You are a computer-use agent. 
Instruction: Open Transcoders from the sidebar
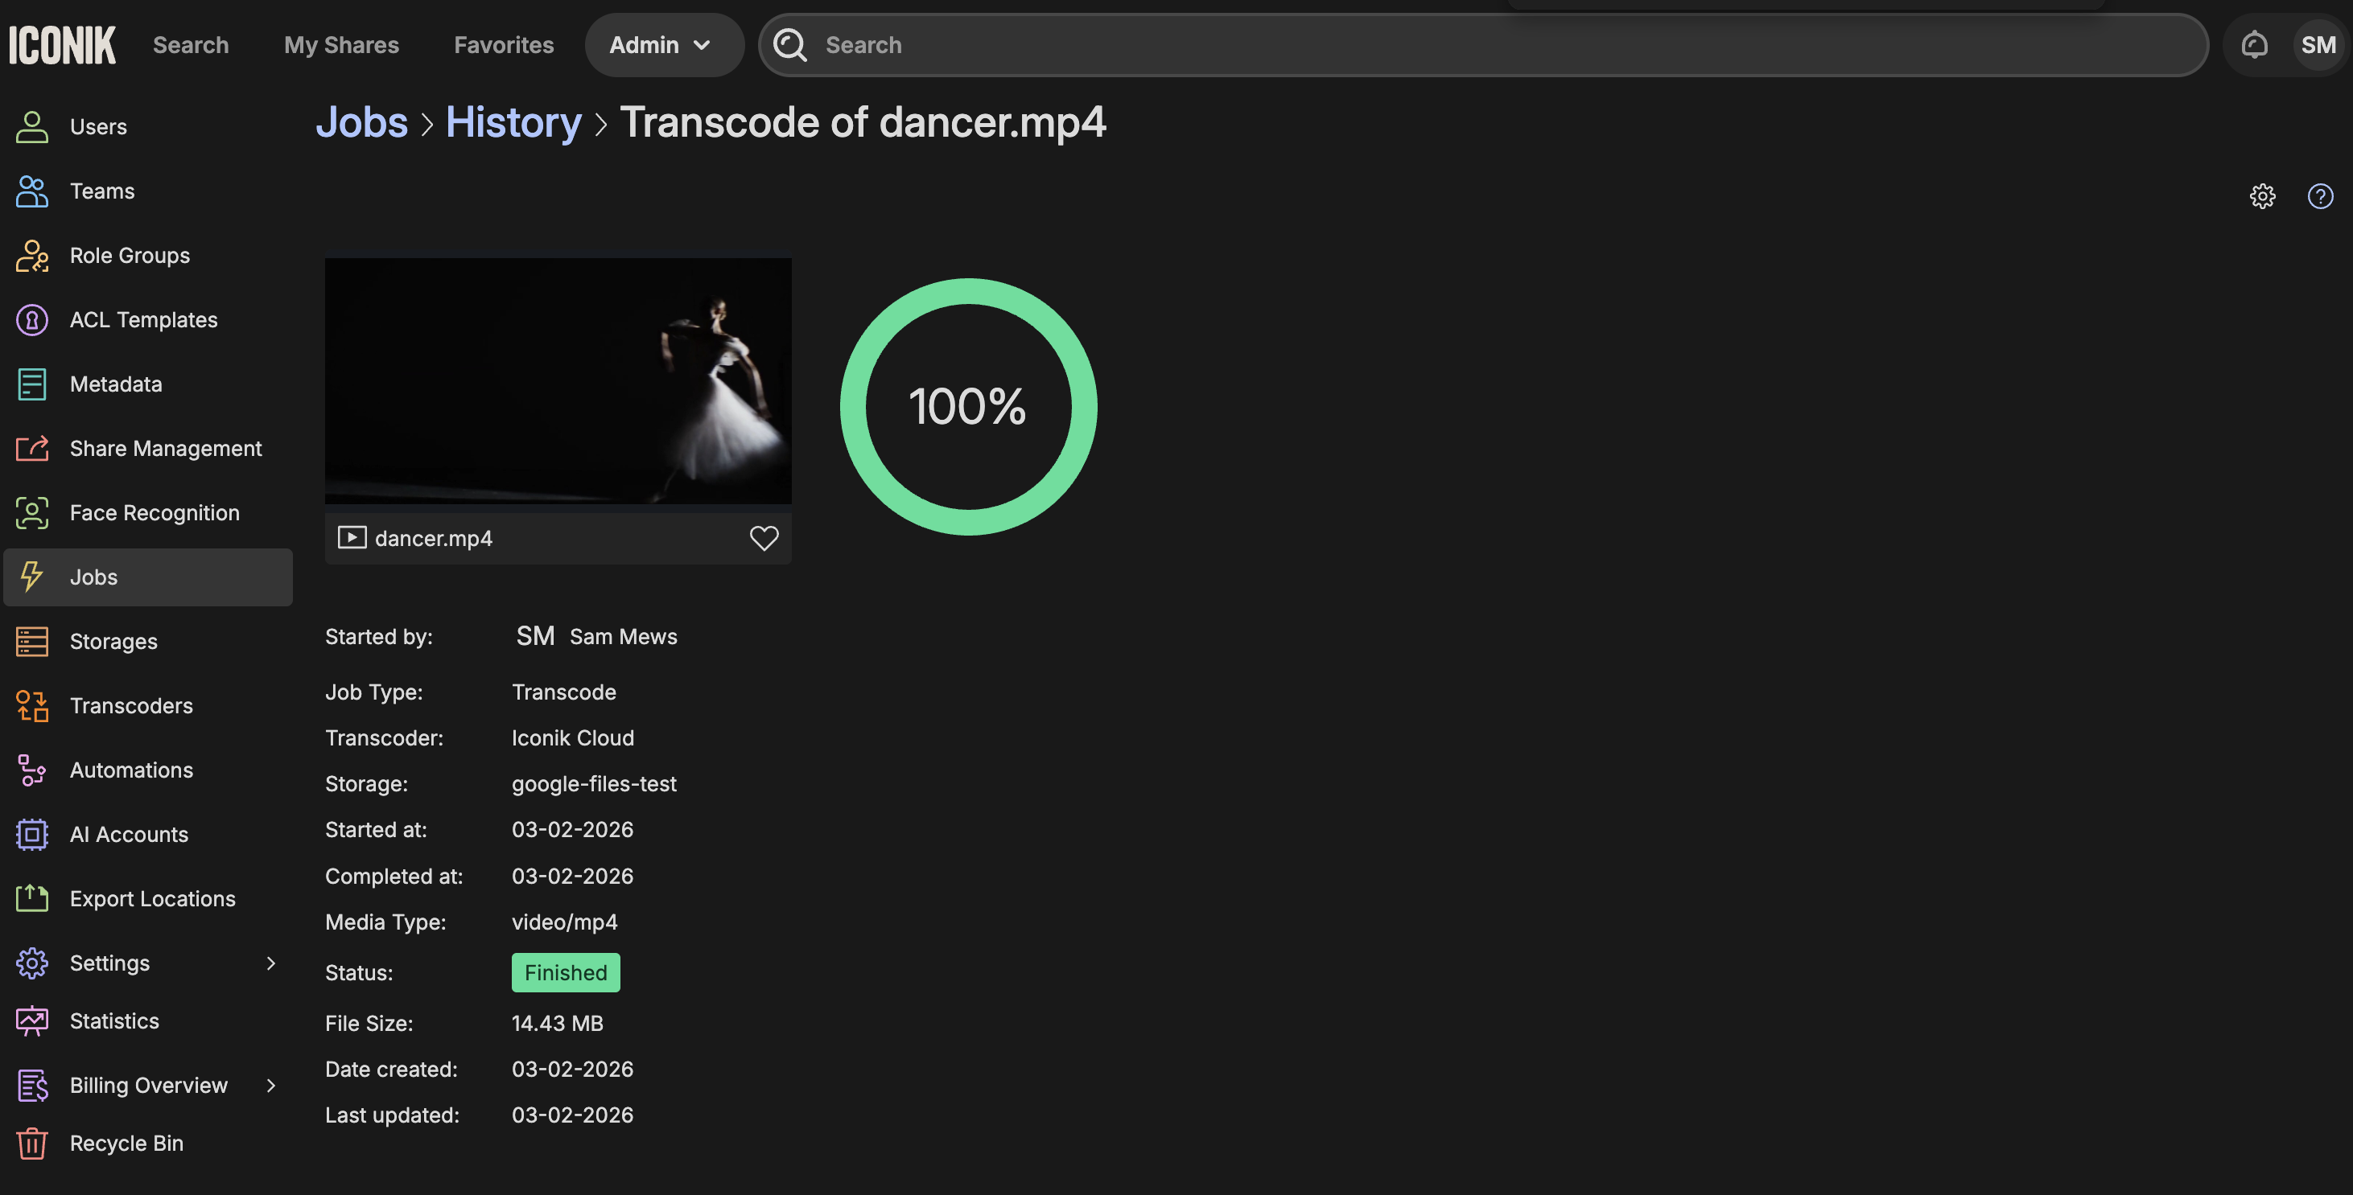130,706
